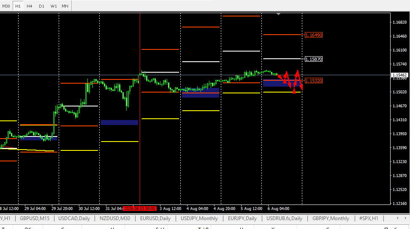Open the #SPX,H1 chart tab
This screenshot has width=410, height=229.
(369, 218)
